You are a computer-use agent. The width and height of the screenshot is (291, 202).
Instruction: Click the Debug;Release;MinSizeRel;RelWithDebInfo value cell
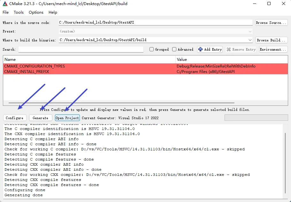pos(216,66)
